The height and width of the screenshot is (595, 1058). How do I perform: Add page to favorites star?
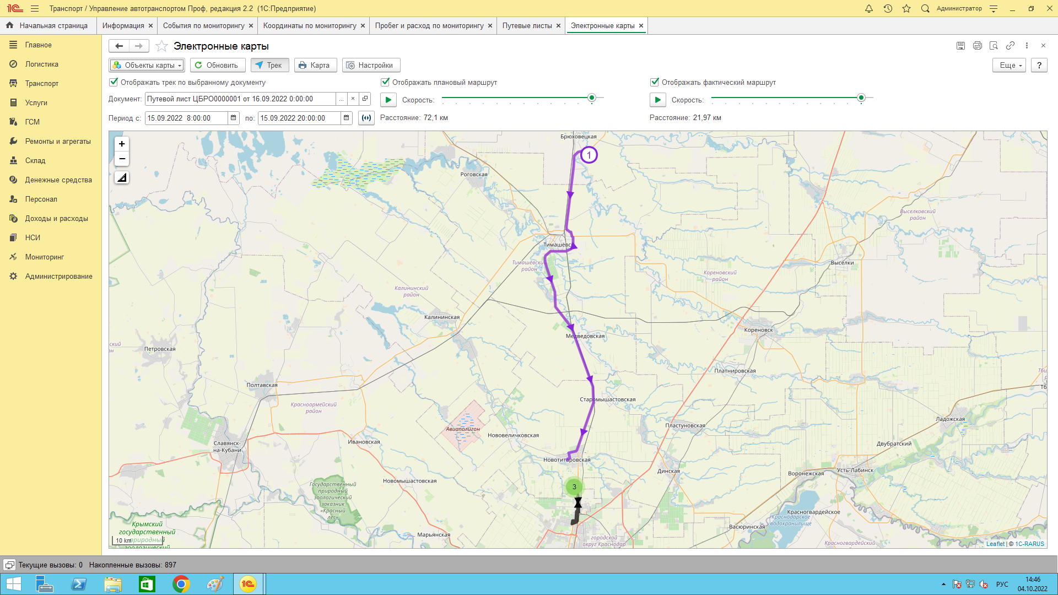pos(161,46)
